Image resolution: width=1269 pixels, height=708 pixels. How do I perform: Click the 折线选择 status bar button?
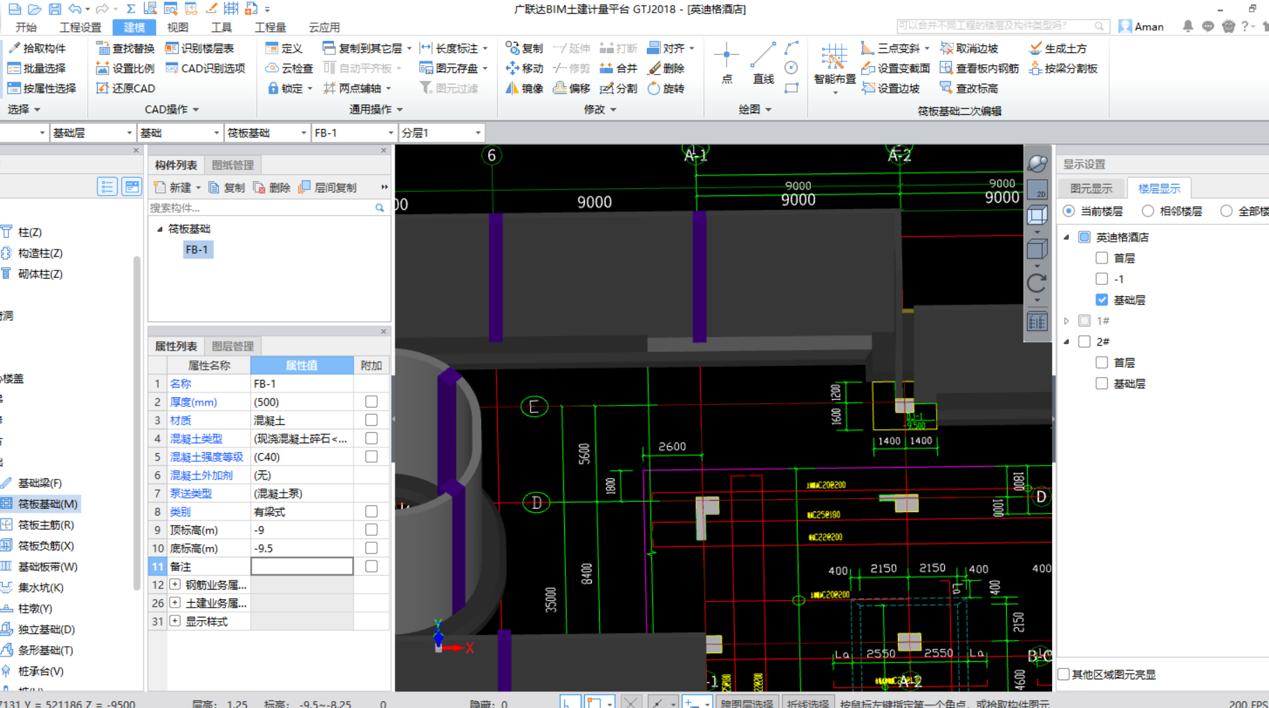click(x=808, y=702)
